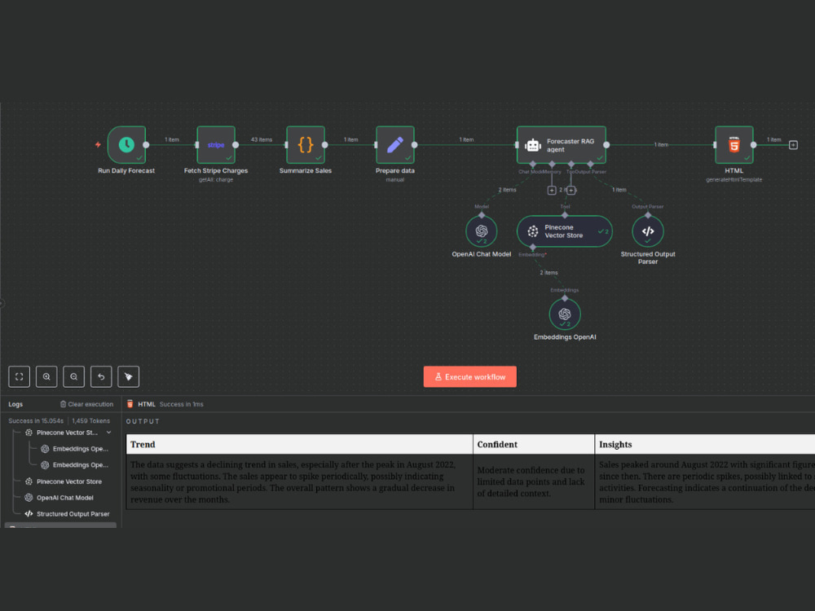Open the Fetch Stripe Charges node
The width and height of the screenshot is (815, 611).
[x=216, y=144]
